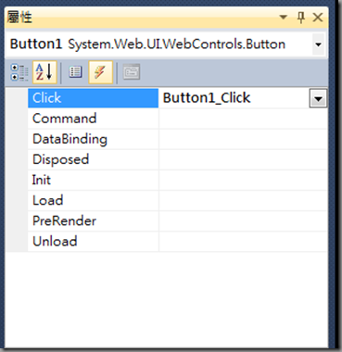
Task: Show the Properties list icon
Action: [x=75, y=72]
